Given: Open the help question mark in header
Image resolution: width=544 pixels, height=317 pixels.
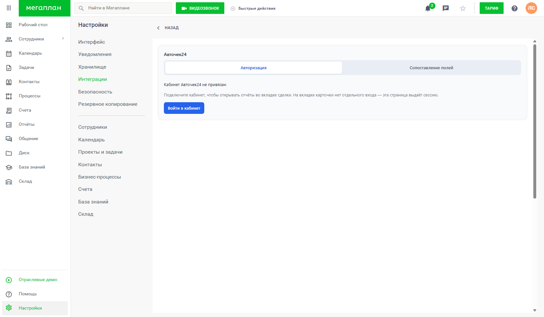Looking at the screenshot, I should 515,8.
